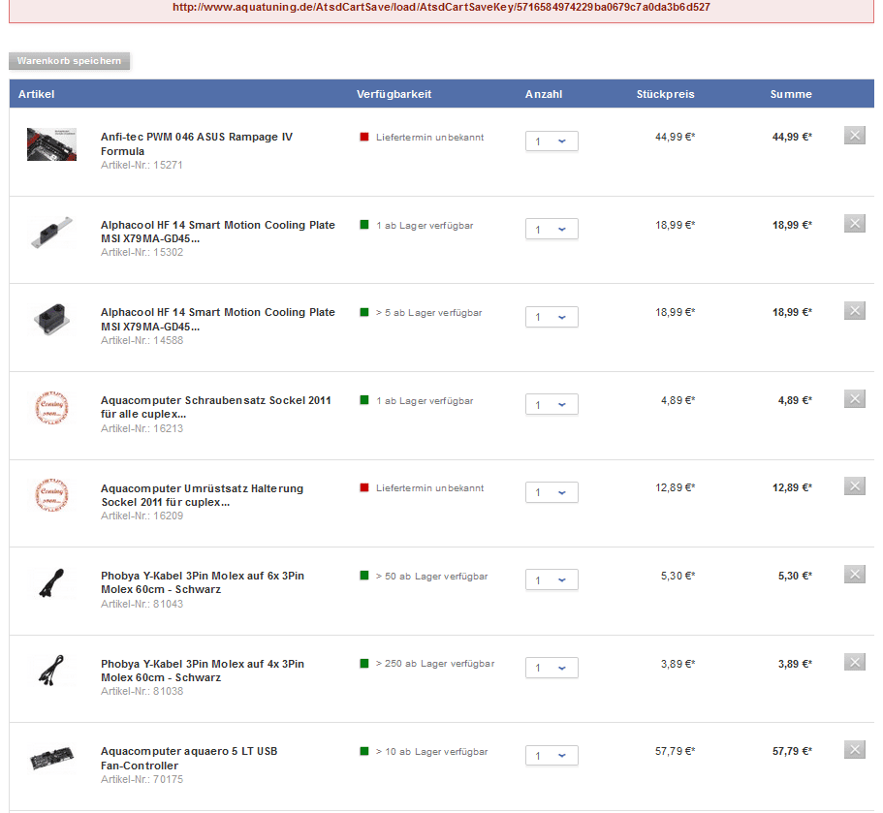883x813 pixels.
Task: Remove Phobya Y-Kabel 6x 3Pin item
Action: tap(854, 575)
